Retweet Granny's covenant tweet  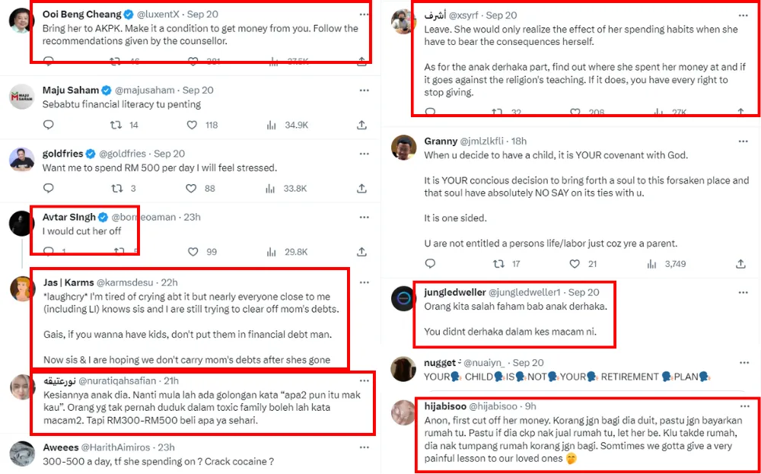pos(498,264)
